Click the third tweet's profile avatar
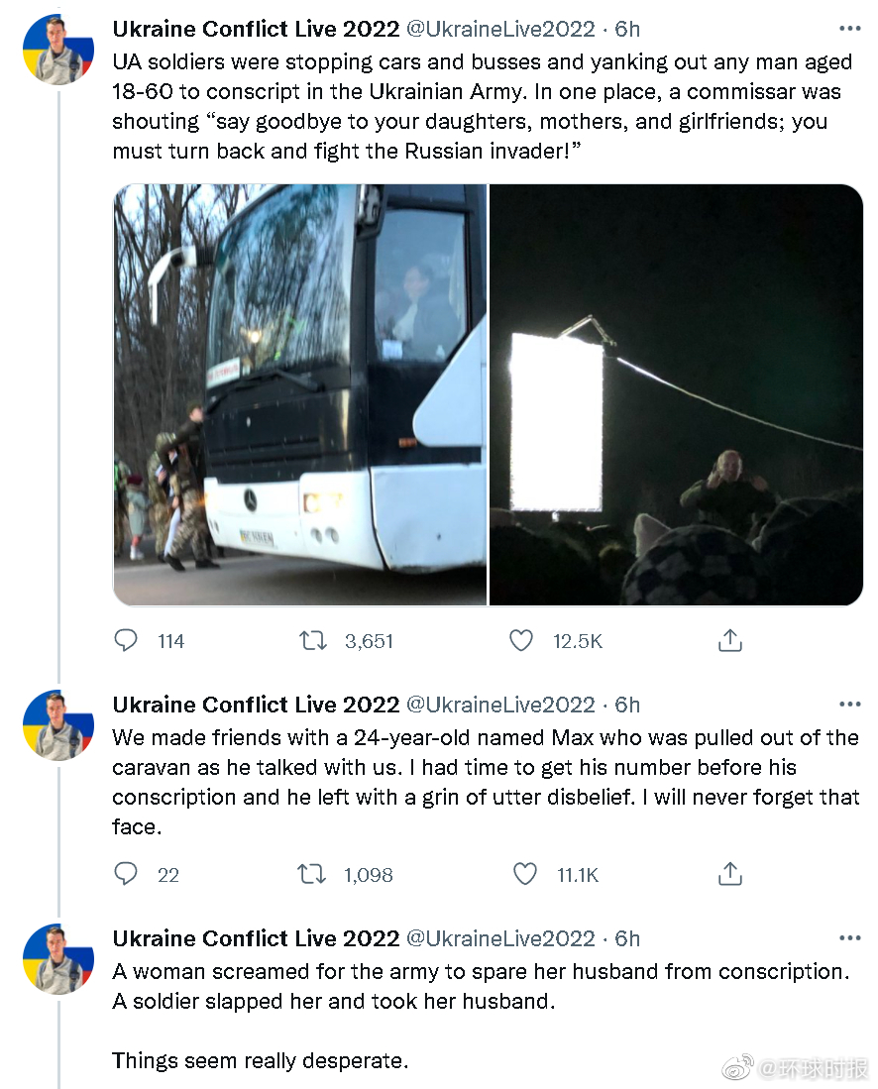 (58, 958)
